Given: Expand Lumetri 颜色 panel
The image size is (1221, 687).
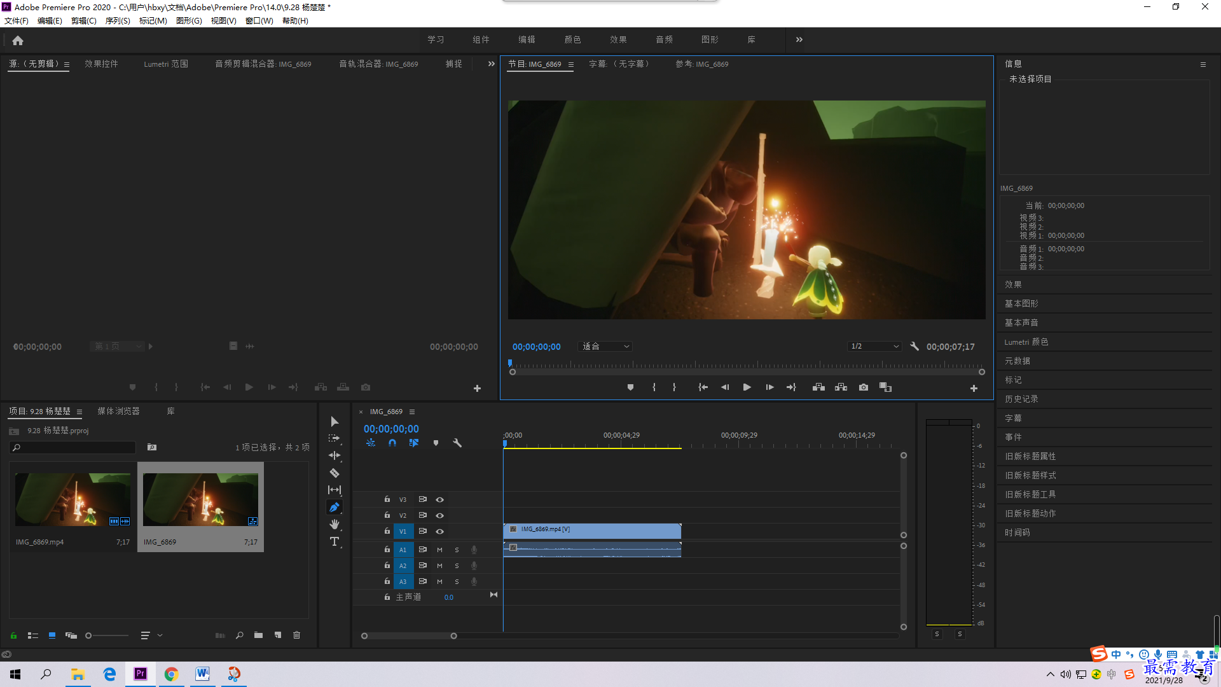Looking at the screenshot, I should pos(1026,342).
